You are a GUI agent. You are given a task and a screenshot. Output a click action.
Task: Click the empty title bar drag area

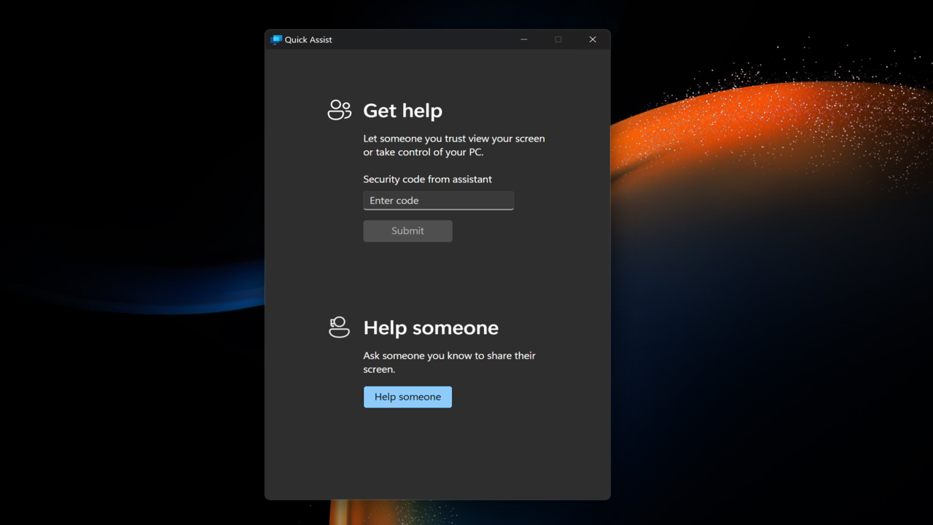pyautogui.click(x=423, y=39)
